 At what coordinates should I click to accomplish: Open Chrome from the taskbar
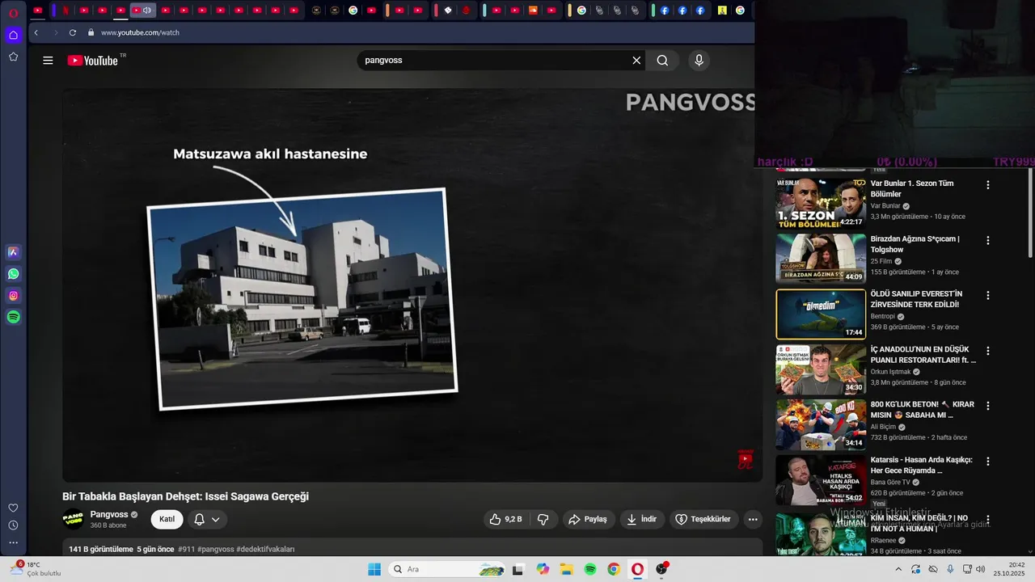[614, 569]
